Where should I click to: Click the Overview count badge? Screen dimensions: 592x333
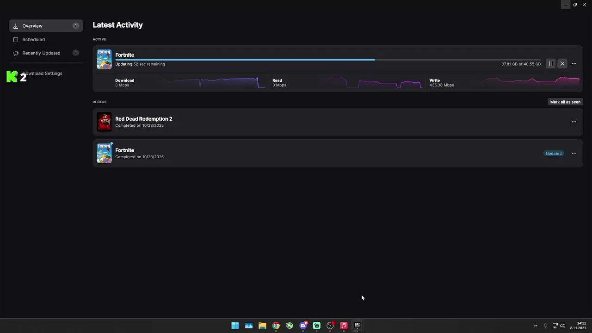(76, 26)
